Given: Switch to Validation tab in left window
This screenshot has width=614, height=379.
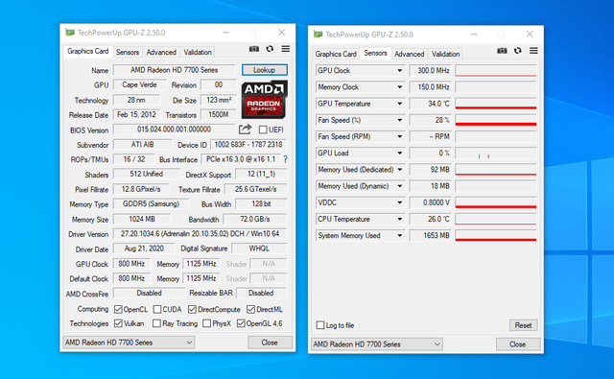Looking at the screenshot, I should (x=198, y=52).
